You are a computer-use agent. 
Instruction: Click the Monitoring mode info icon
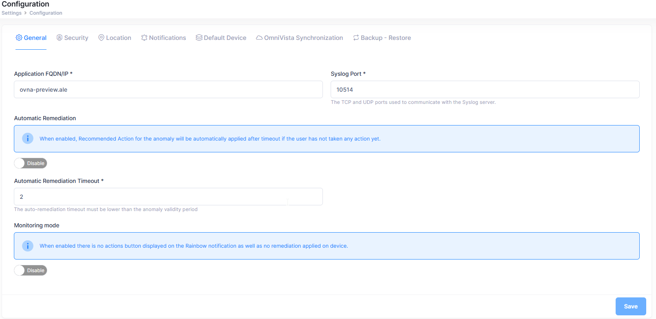[28, 246]
